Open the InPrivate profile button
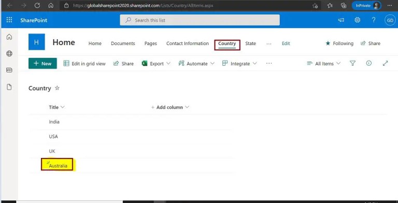Screen dimensions: 398x203 (366, 5)
